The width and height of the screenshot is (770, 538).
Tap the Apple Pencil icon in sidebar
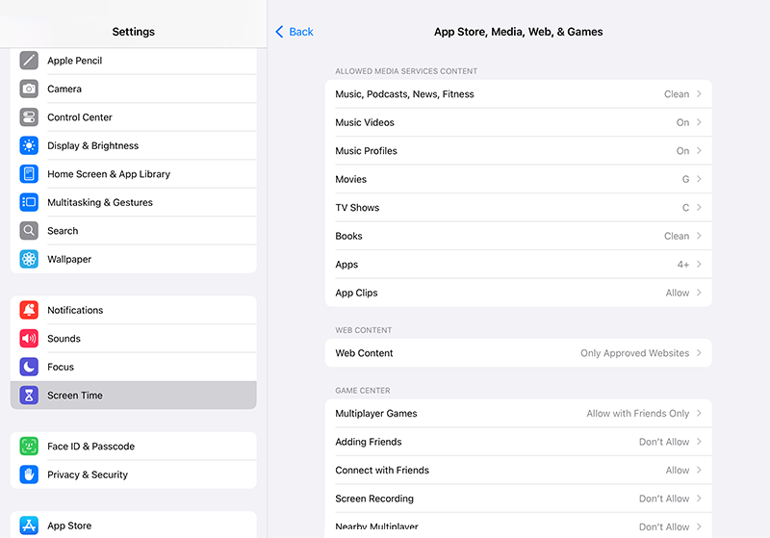pos(29,61)
